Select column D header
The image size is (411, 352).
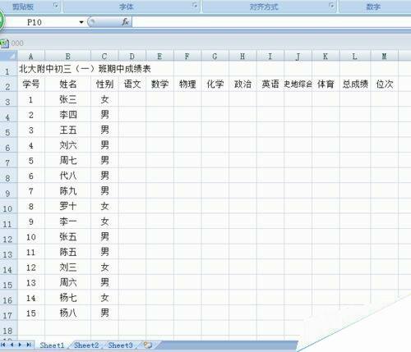coord(132,57)
